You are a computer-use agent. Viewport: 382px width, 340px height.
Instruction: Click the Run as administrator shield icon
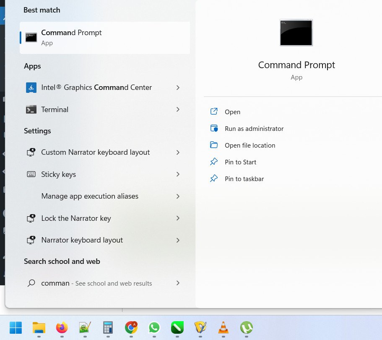click(x=214, y=128)
